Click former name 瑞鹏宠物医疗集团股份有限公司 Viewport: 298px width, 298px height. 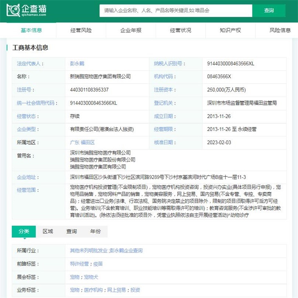coord(102,160)
